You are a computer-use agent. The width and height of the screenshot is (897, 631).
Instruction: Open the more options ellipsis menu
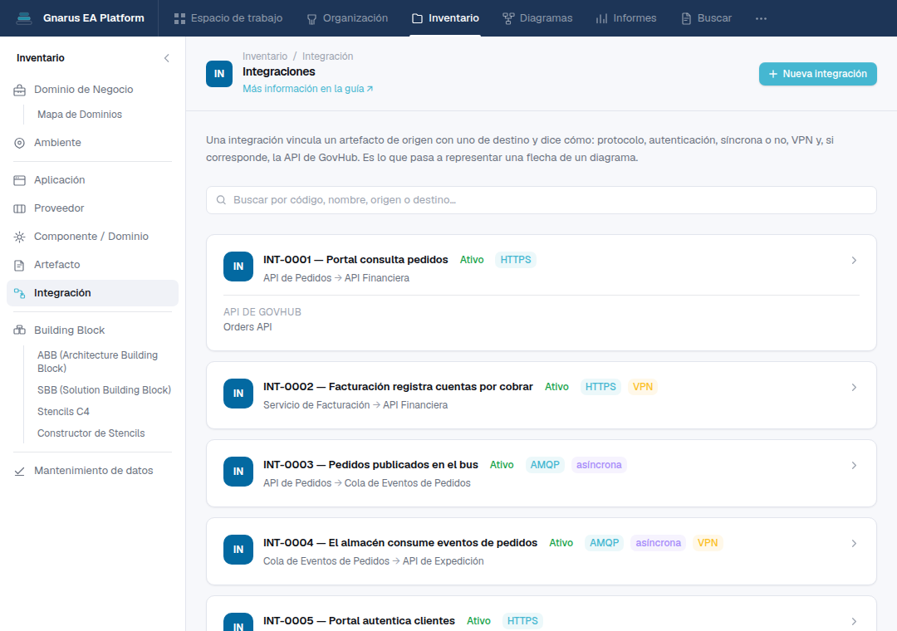tap(761, 18)
